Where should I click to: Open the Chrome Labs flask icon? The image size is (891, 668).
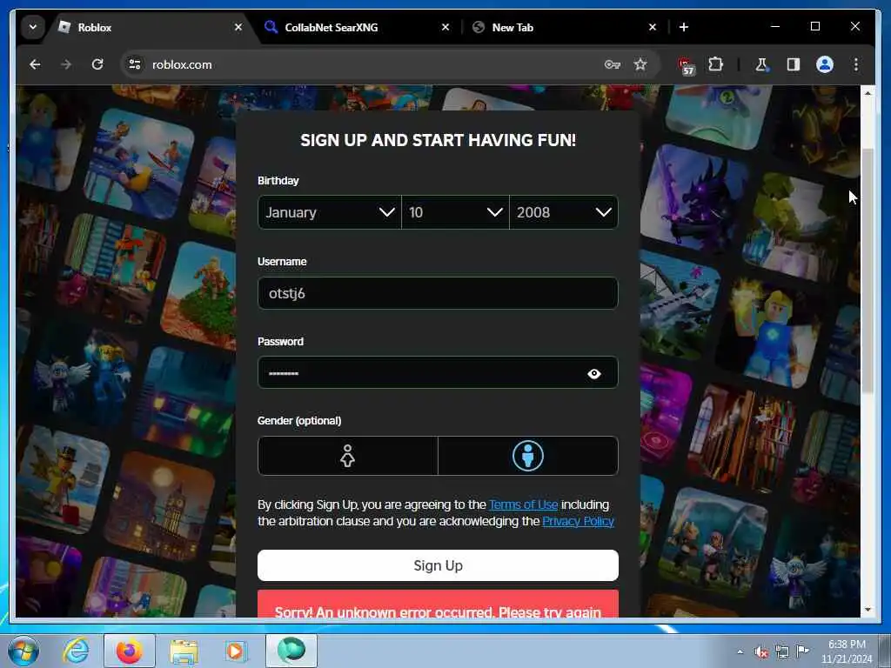pos(761,64)
